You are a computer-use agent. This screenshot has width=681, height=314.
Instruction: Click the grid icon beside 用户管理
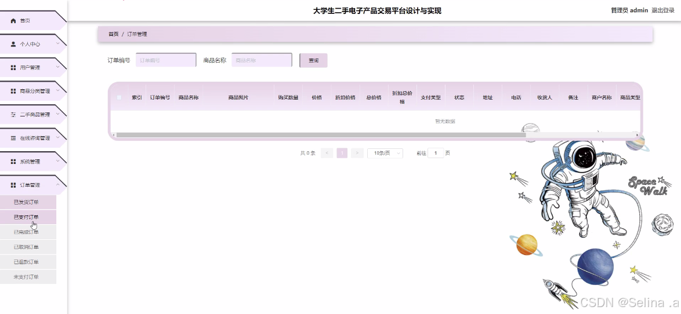[13, 67]
